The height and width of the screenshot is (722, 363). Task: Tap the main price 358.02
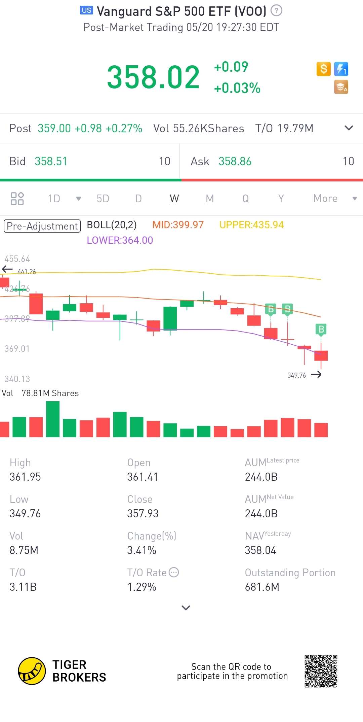click(153, 77)
